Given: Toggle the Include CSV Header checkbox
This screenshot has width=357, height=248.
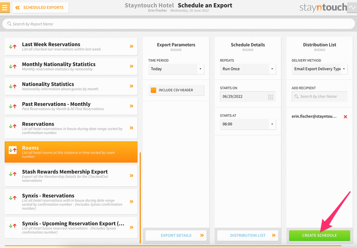Looking at the screenshot, I should click(153, 90).
